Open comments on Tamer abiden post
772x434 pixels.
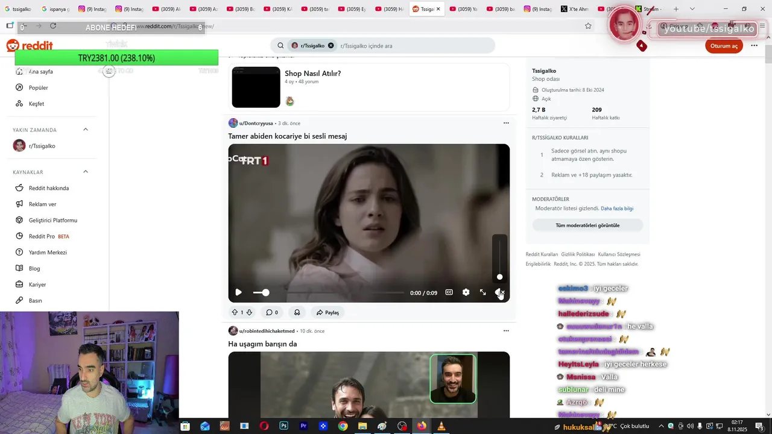tap(272, 312)
